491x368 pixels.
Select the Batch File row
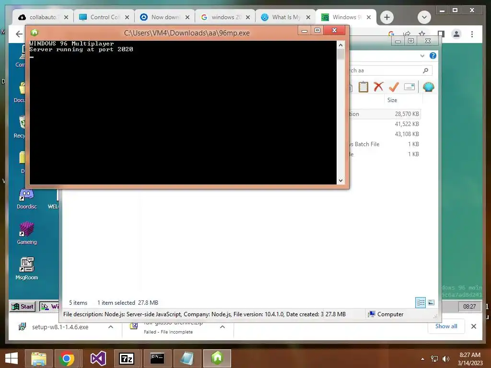click(x=385, y=144)
